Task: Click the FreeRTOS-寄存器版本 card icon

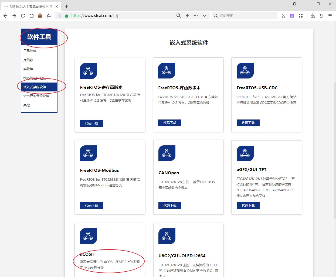Action: (x=88, y=71)
